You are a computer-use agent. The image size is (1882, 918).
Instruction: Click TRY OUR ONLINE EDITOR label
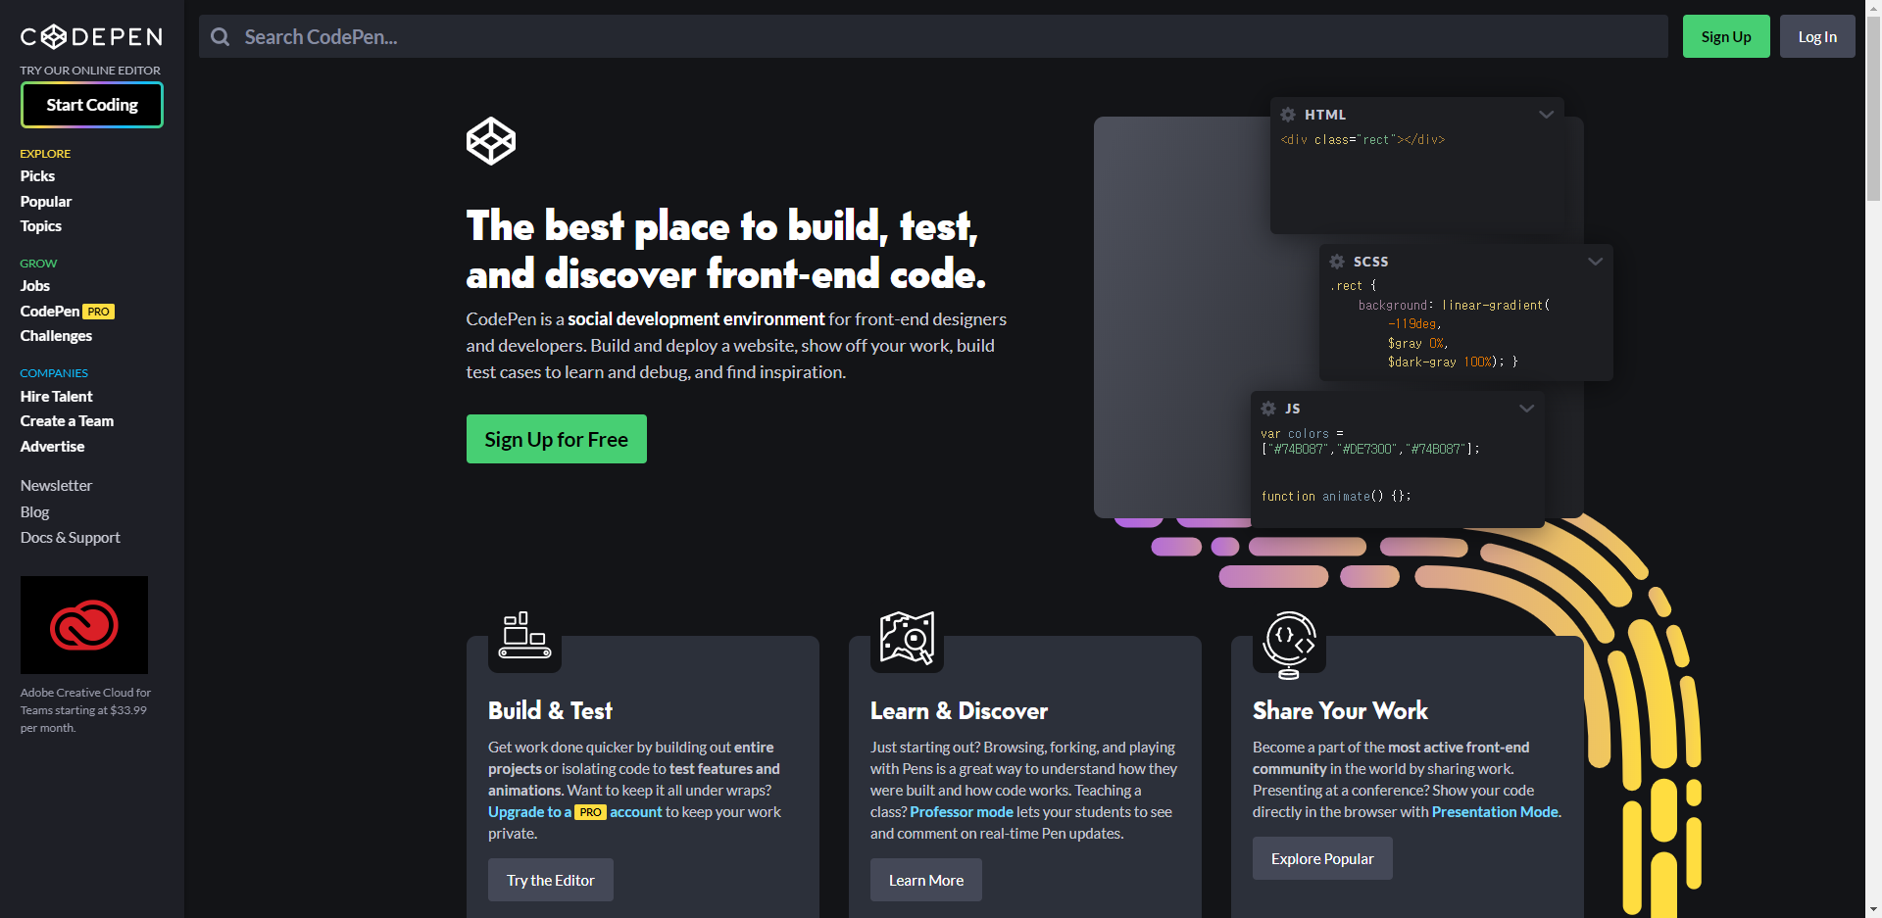[x=90, y=71]
